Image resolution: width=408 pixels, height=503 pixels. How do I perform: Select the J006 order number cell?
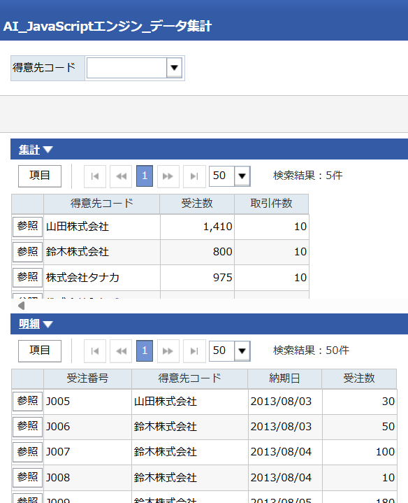pos(88,427)
